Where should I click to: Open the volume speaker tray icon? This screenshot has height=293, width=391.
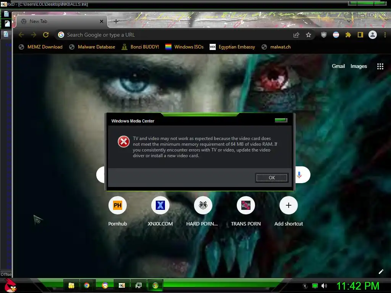324,286
